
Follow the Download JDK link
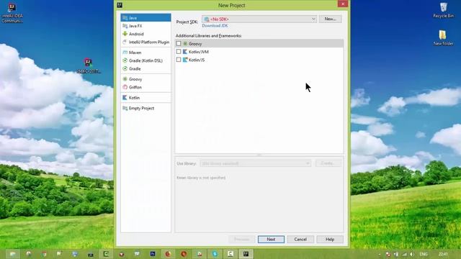click(x=215, y=26)
